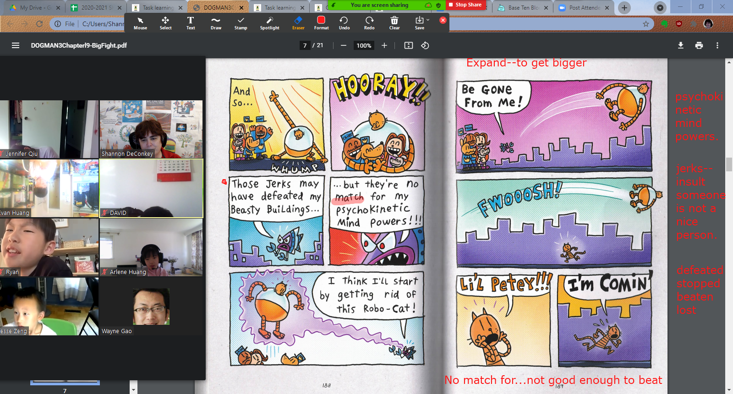Select Evan Huang's video tile

[49, 188]
